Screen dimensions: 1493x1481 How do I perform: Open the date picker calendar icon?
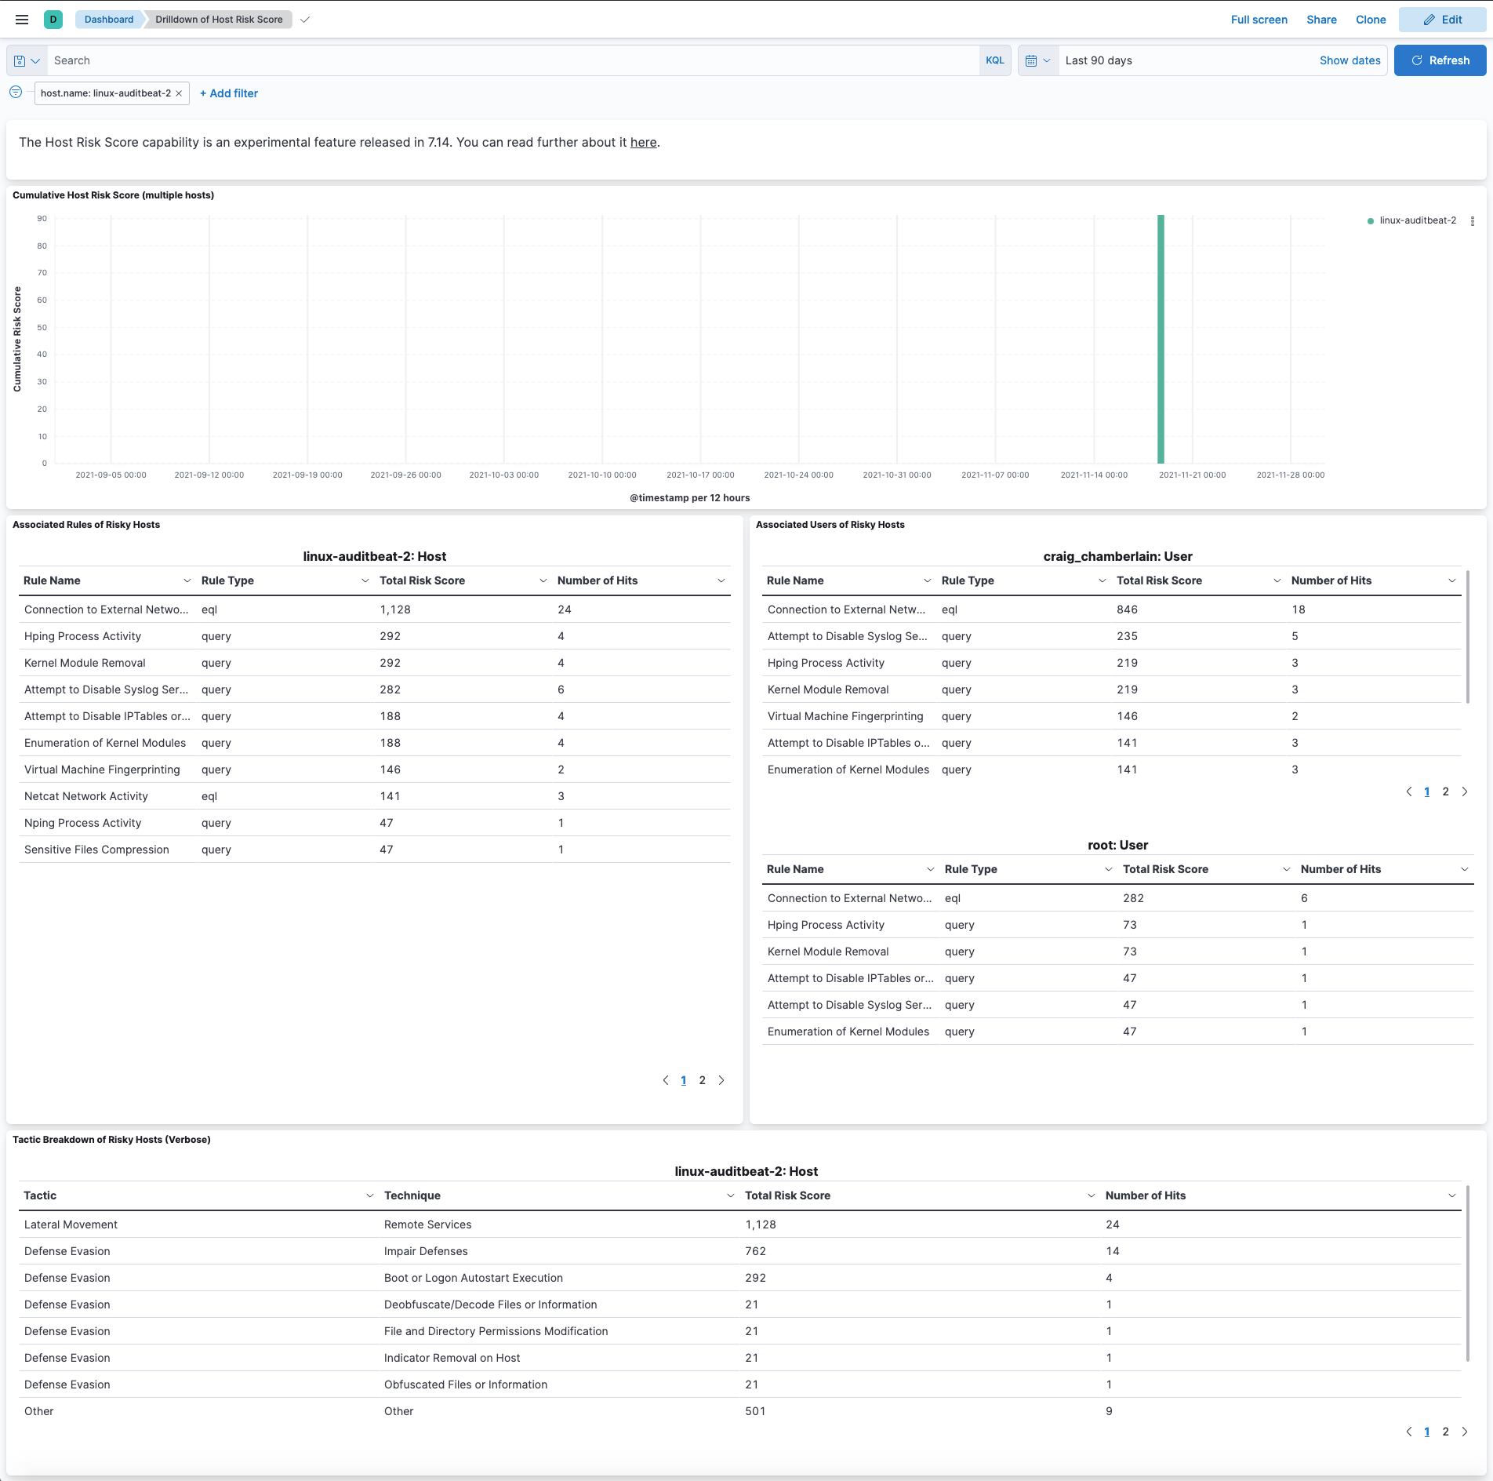point(1033,60)
